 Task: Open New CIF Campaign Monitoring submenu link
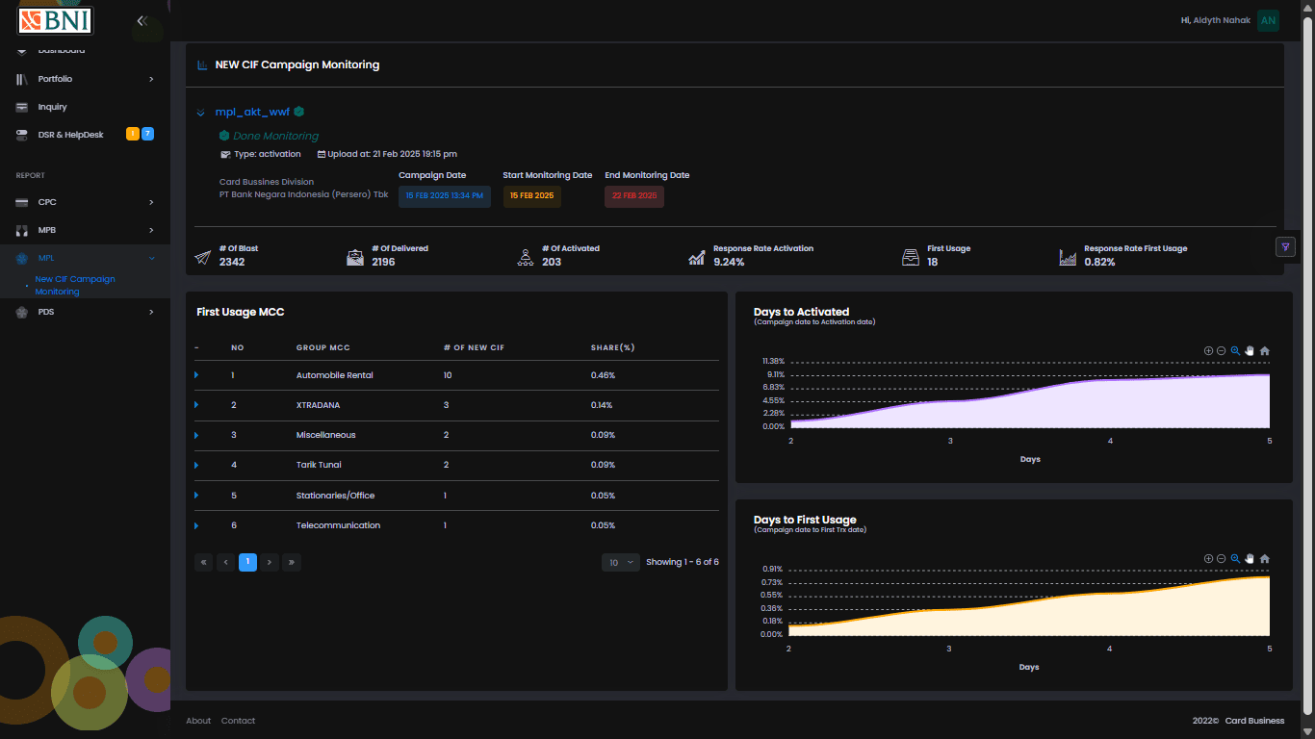coord(75,285)
